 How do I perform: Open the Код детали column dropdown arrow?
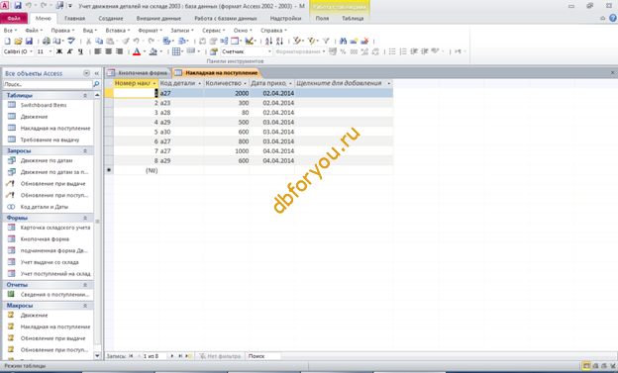click(x=199, y=83)
